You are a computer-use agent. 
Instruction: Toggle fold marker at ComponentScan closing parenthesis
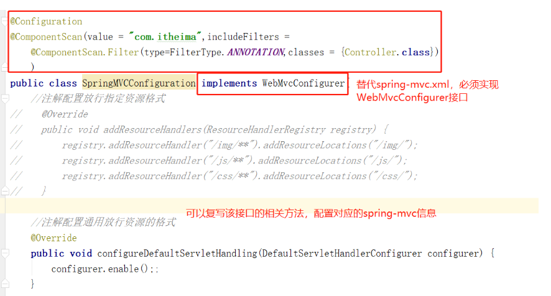point(4,67)
